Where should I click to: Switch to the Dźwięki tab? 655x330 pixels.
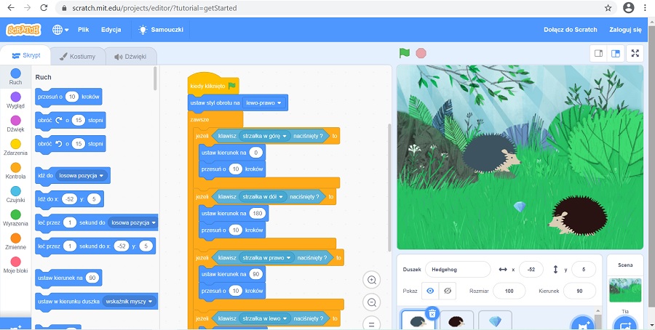pos(130,56)
